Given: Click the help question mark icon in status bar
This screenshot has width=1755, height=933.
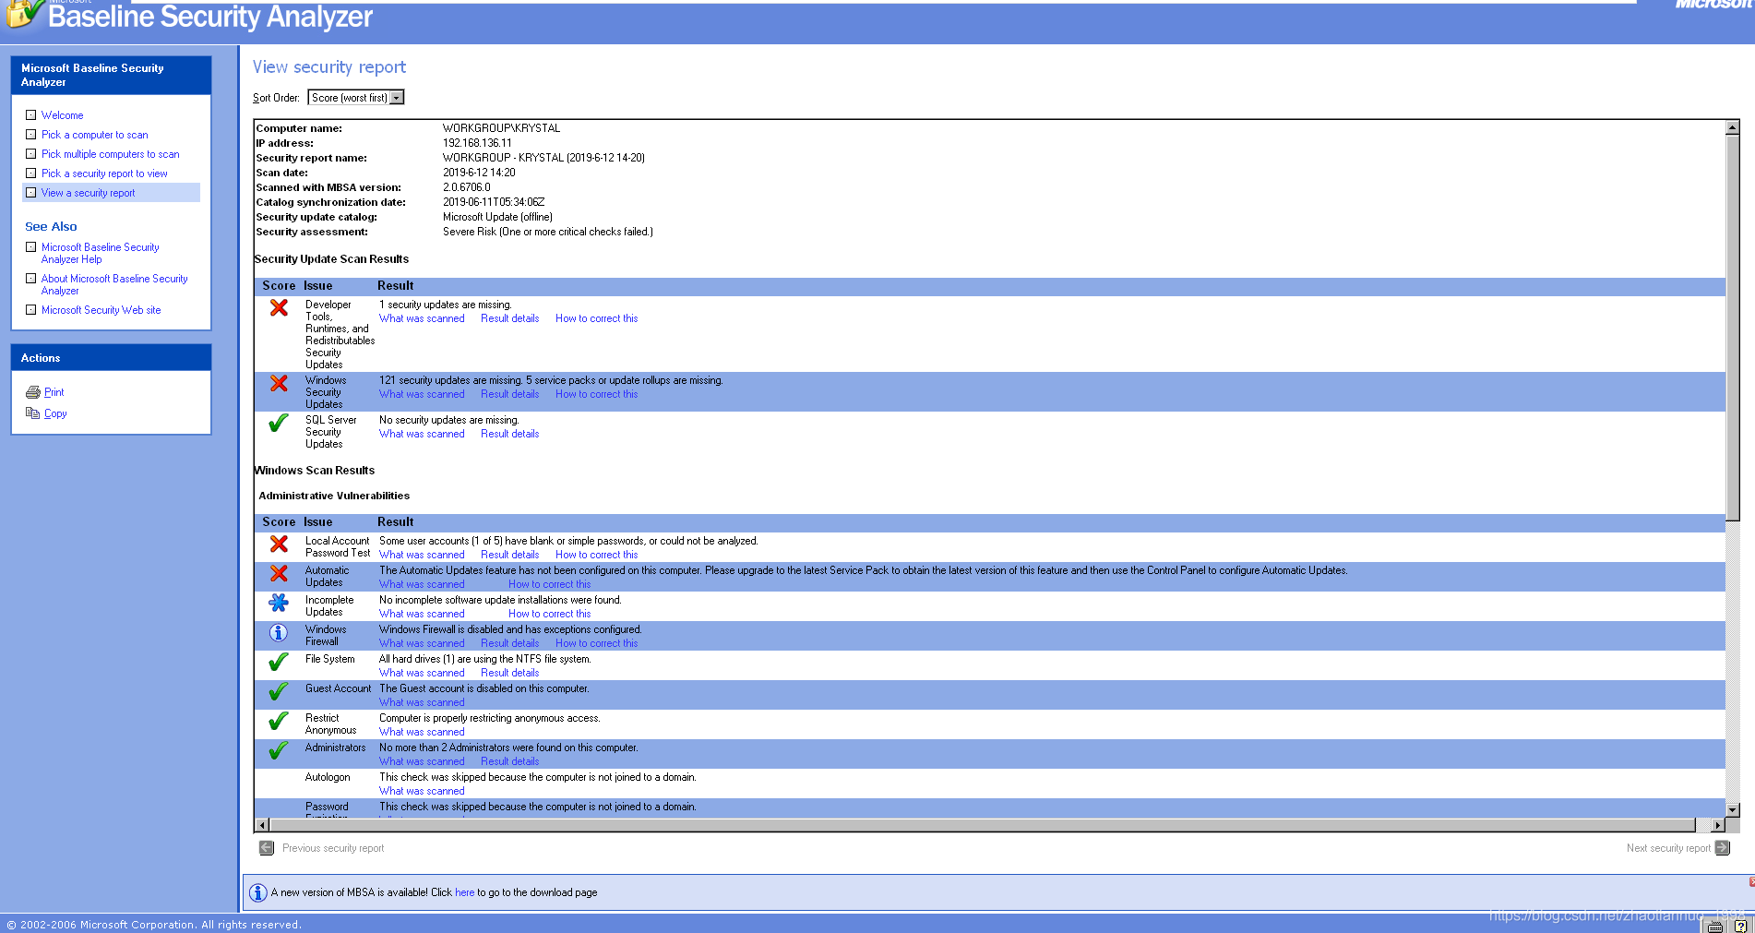Looking at the screenshot, I should coord(1740,926).
